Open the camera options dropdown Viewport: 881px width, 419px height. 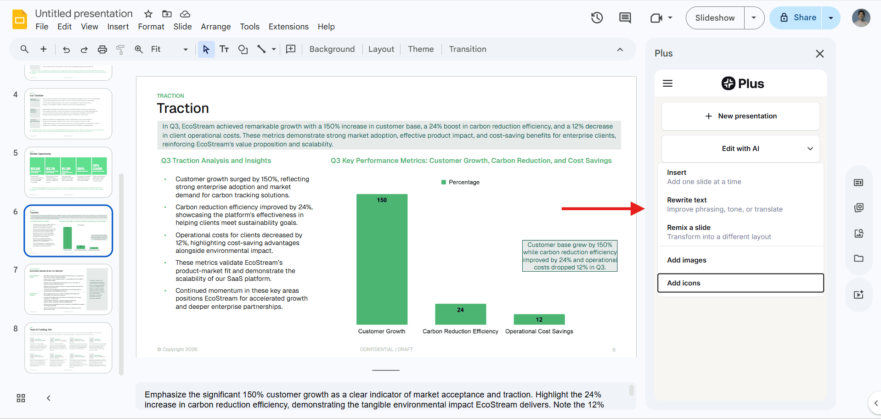pos(670,18)
